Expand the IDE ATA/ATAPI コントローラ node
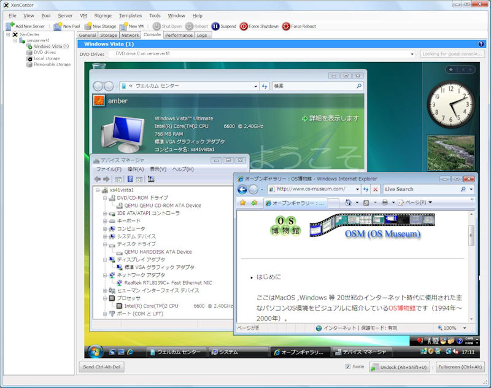Screen dimensions: 491x388 [105, 213]
